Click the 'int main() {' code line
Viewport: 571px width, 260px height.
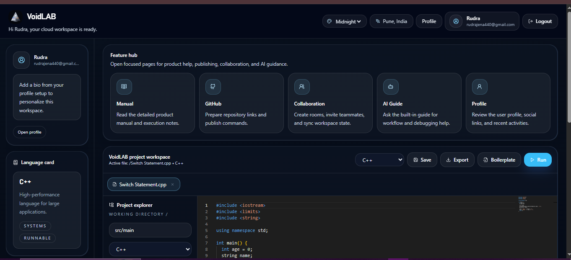232,243
